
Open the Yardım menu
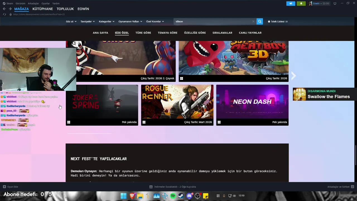[56, 3]
